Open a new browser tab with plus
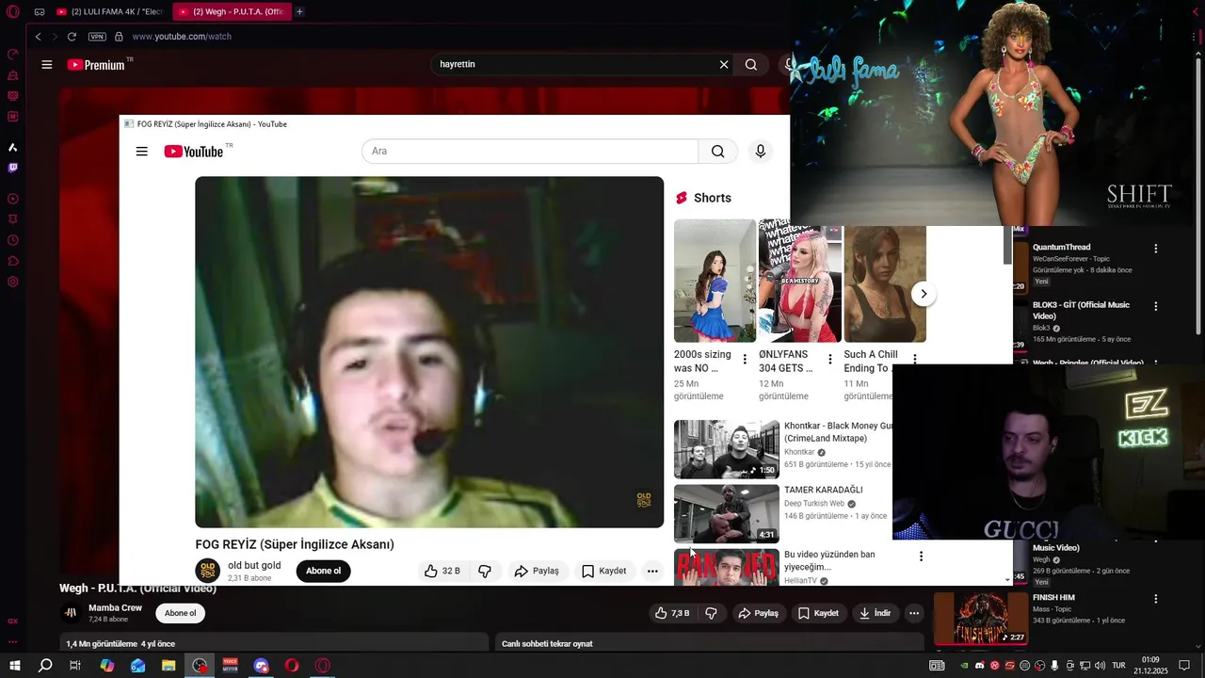This screenshot has height=678, width=1205. pyautogui.click(x=299, y=11)
